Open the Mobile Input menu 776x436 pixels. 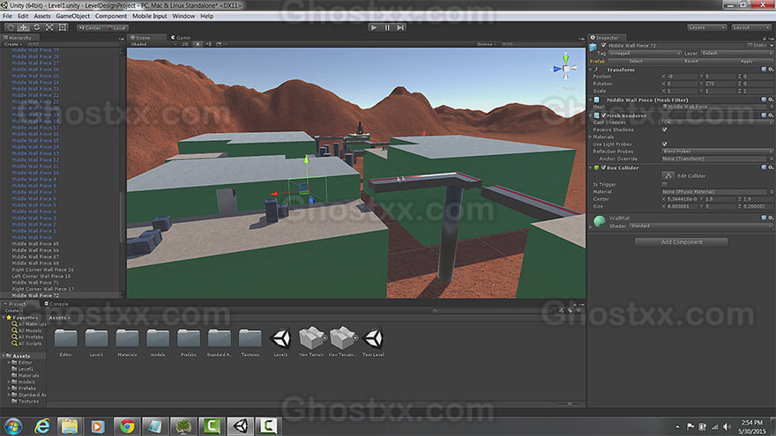[149, 17]
